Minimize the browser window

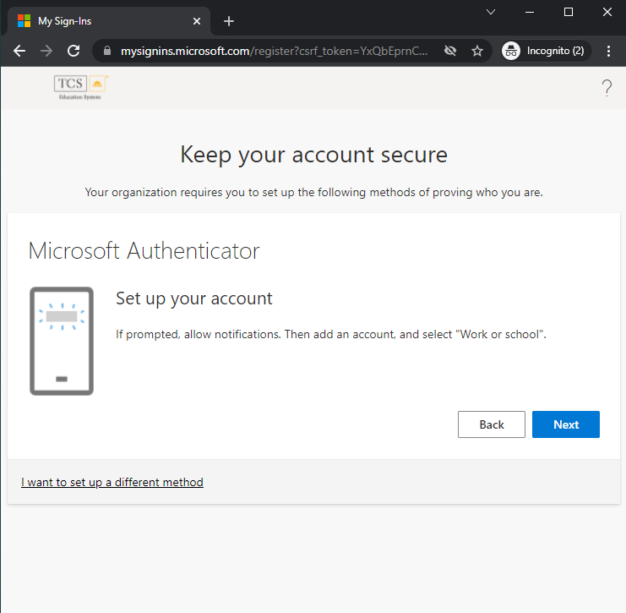tap(530, 12)
